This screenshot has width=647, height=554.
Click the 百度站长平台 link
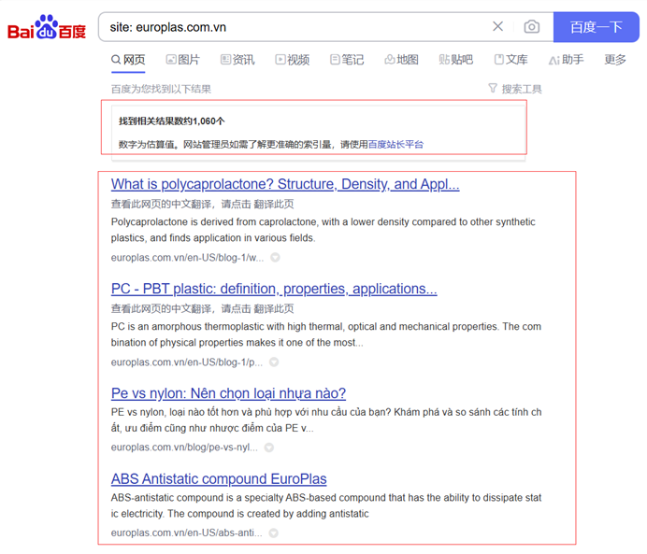click(395, 145)
